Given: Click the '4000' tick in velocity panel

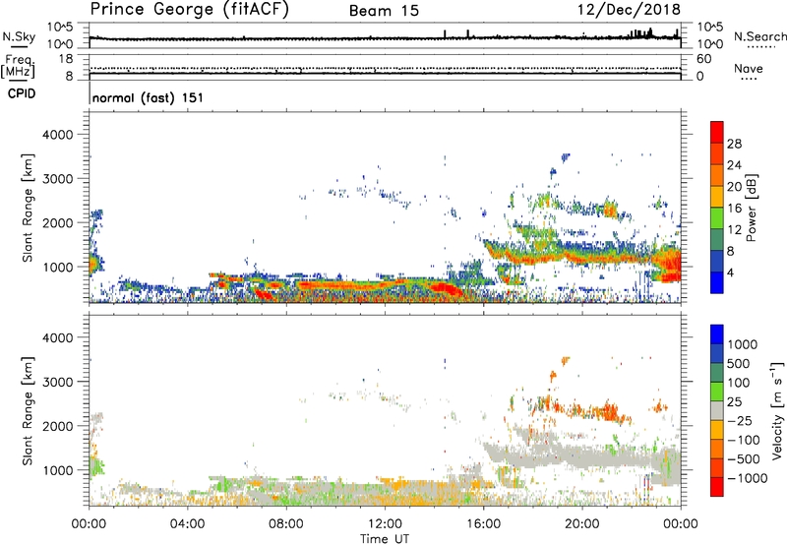Looking at the screenshot, I should click(x=57, y=337).
